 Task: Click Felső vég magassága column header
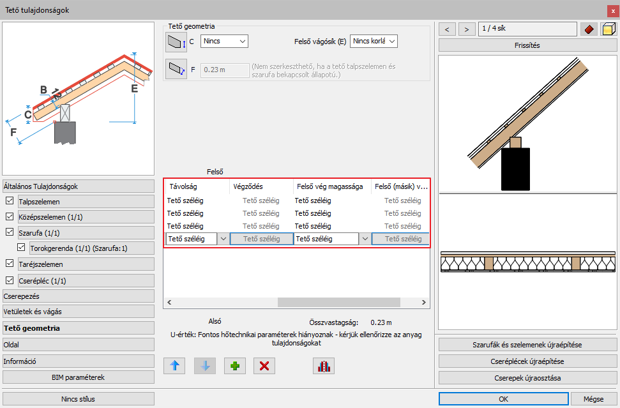click(x=332, y=186)
